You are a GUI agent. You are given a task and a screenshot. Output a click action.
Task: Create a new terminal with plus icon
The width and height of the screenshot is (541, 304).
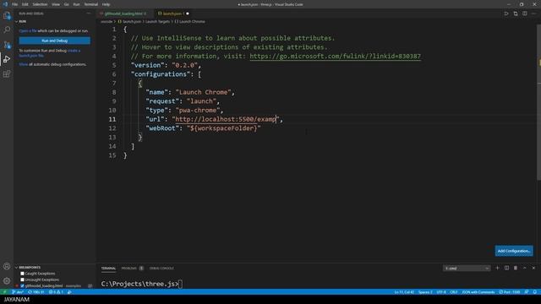pos(497,268)
